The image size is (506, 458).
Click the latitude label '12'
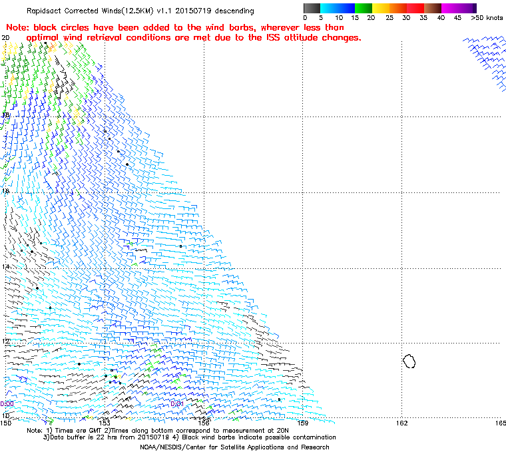pyautogui.click(x=5, y=342)
